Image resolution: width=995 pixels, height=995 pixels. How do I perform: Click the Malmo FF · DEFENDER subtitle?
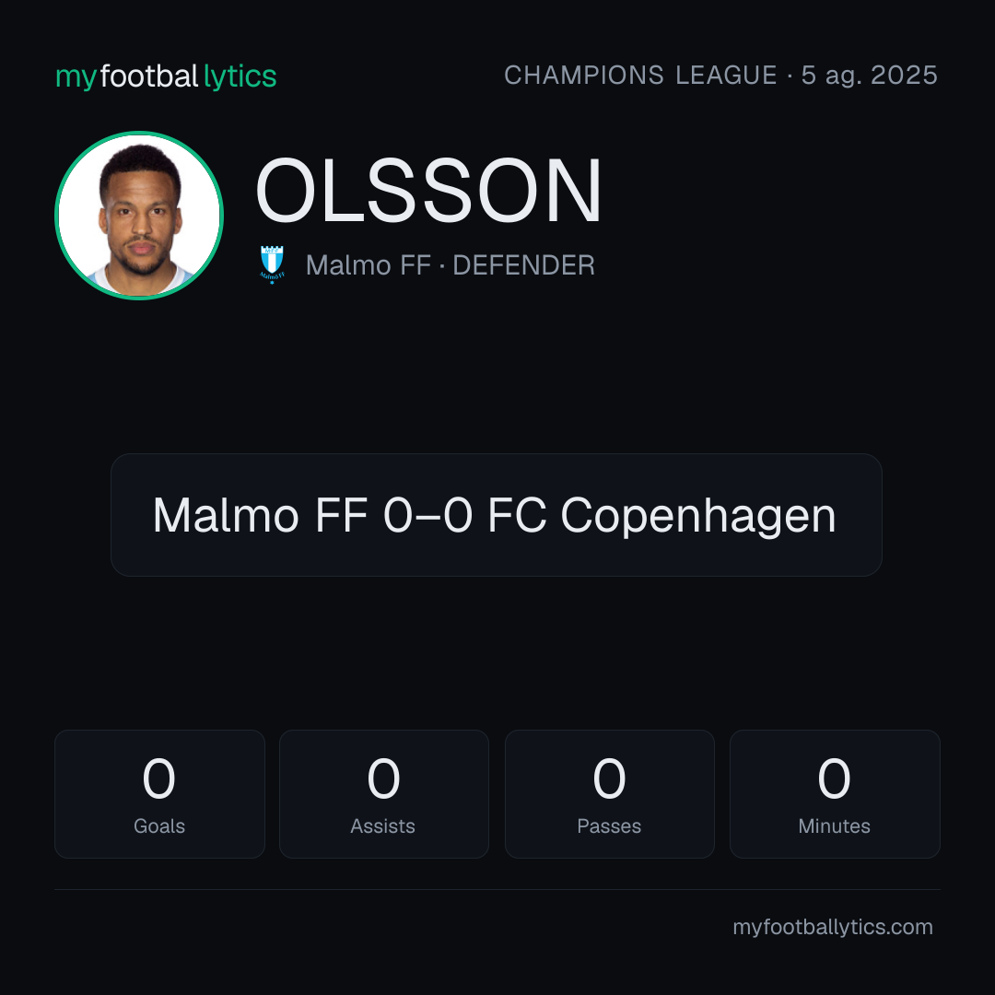coord(450,265)
